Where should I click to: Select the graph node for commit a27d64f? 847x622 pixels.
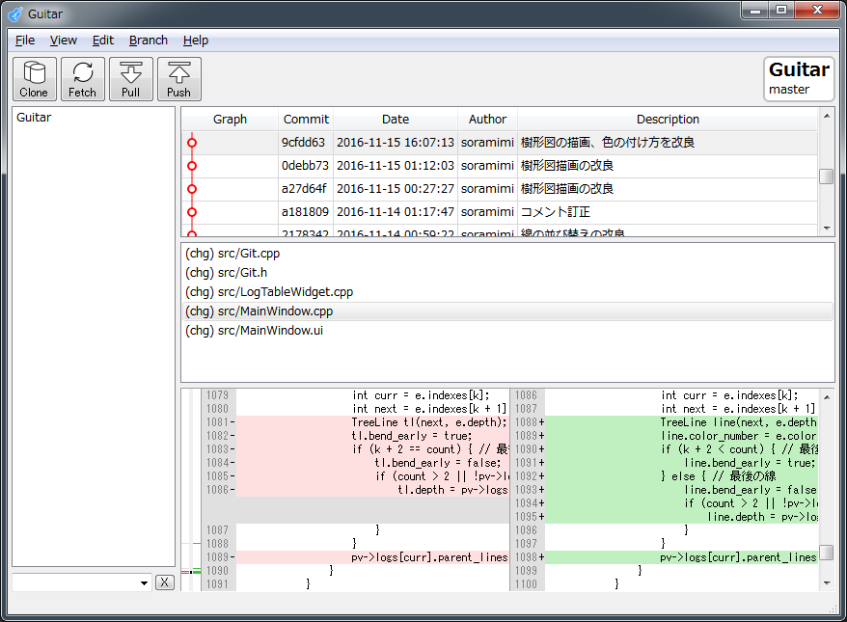coord(192,189)
